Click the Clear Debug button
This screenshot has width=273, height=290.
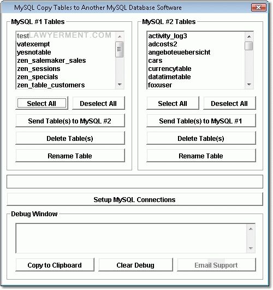[136, 265]
